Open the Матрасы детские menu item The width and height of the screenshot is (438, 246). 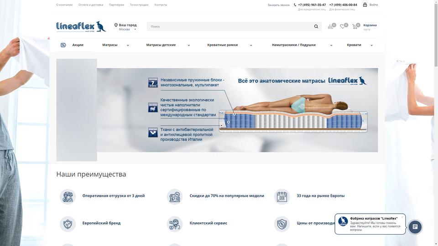[161, 45]
